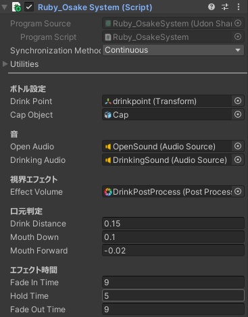The height and width of the screenshot is (317, 248).
Task: Click the Mouth Down value field
Action: pyautogui.click(x=173, y=237)
